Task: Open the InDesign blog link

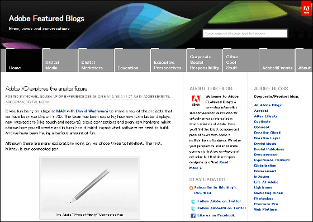Action: click(x=262, y=177)
